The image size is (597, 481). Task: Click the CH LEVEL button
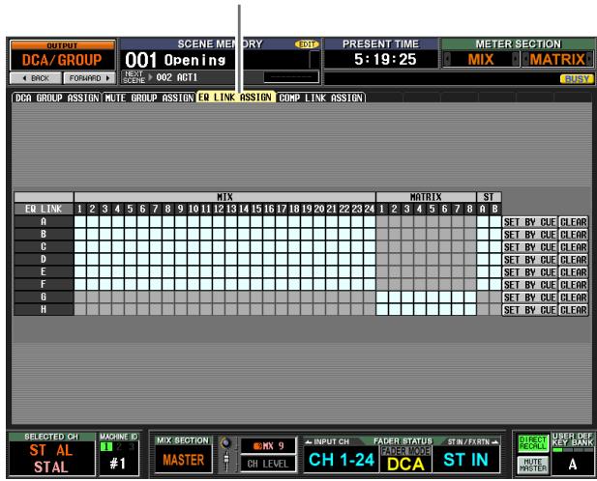tap(268, 464)
